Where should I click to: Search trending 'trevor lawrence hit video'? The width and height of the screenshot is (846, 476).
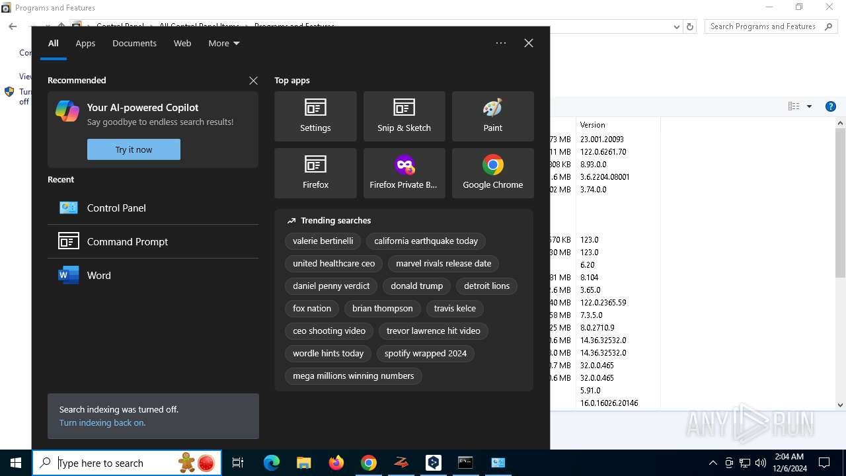click(433, 331)
